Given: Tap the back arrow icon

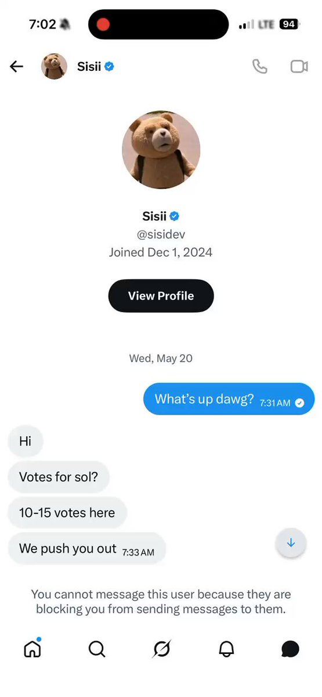Looking at the screenshot, I should [16, 66].
